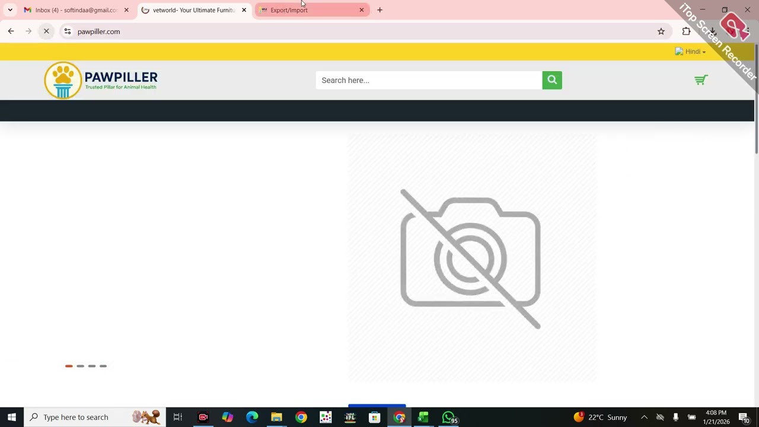The width and height of the screenshot is (759, 427).
Task: Open Copilot from the taskbar
Action: (x=227, y=417)
